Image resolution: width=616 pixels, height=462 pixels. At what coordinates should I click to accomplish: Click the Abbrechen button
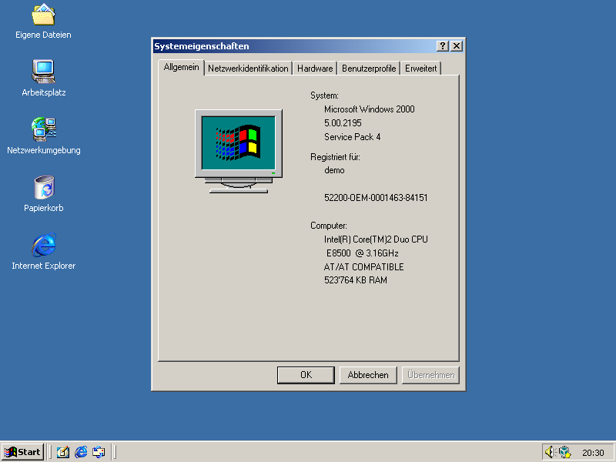[368, 375]
